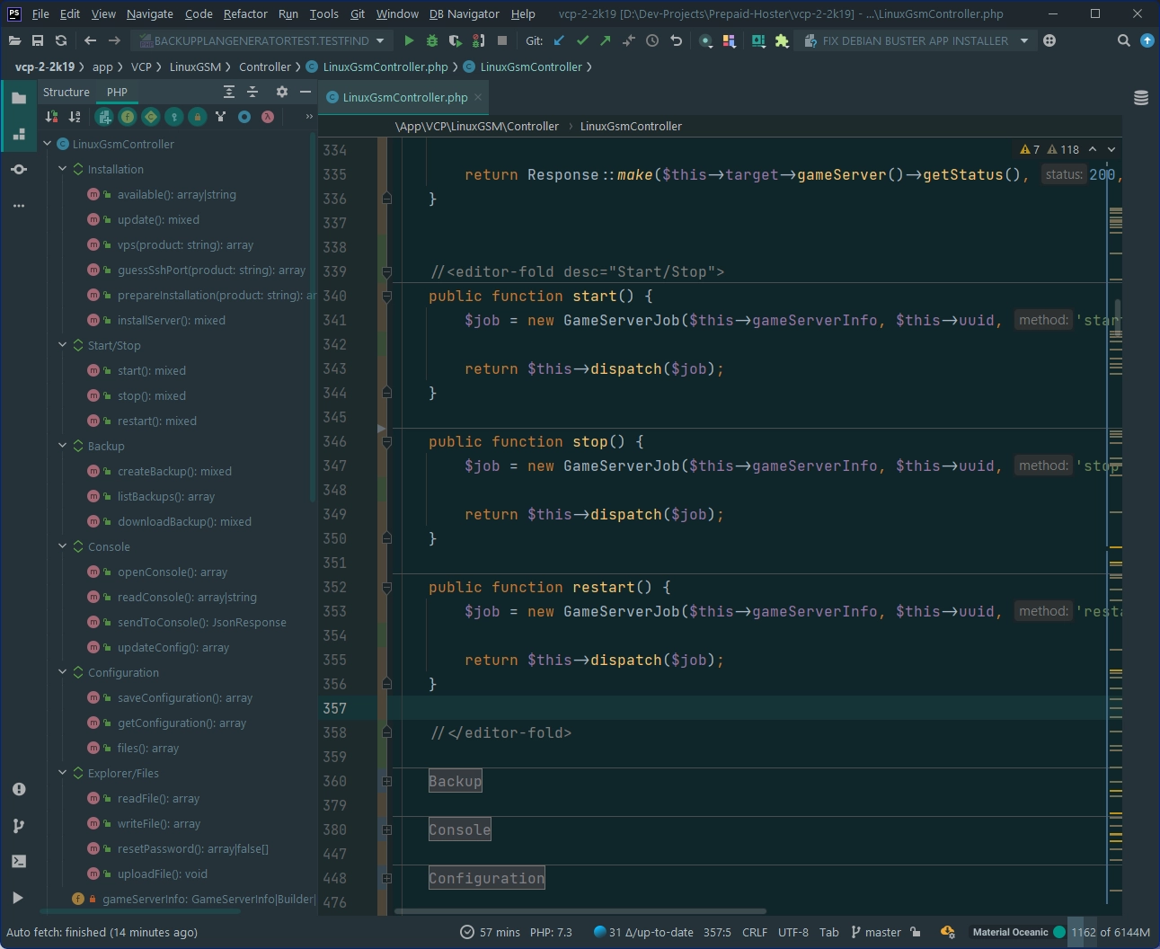Close the LinuxGsmController.php tab
Image resolution: width=1160 pixels, height=949 pixels.
click(x=478, y=97)
